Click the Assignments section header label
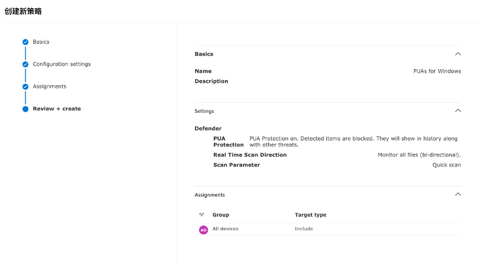Screen dimensions: 479x268 210,195
